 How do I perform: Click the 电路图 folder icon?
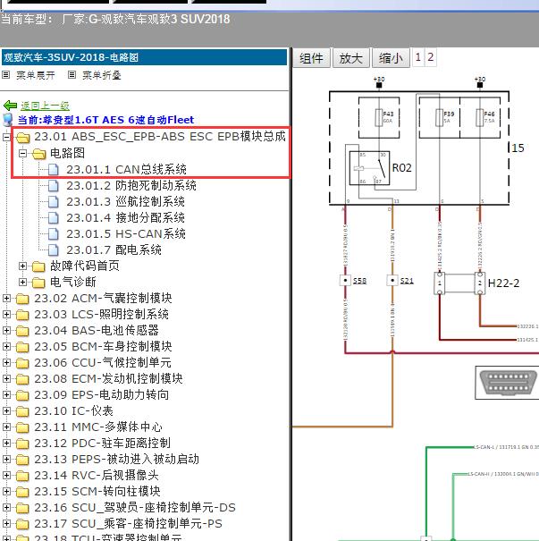tap(39, 154)
